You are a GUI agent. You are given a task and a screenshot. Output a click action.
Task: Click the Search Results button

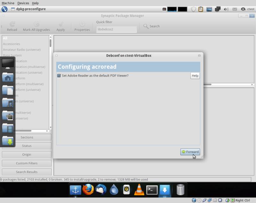tap(27, 172)
